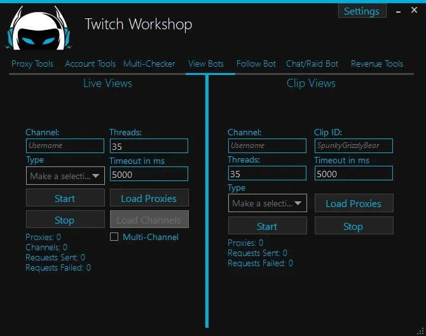Click Clip Views 'Requests Failed: 0' text
The width and height of the screenshot is (426, 336).
[x=260, y=263]
